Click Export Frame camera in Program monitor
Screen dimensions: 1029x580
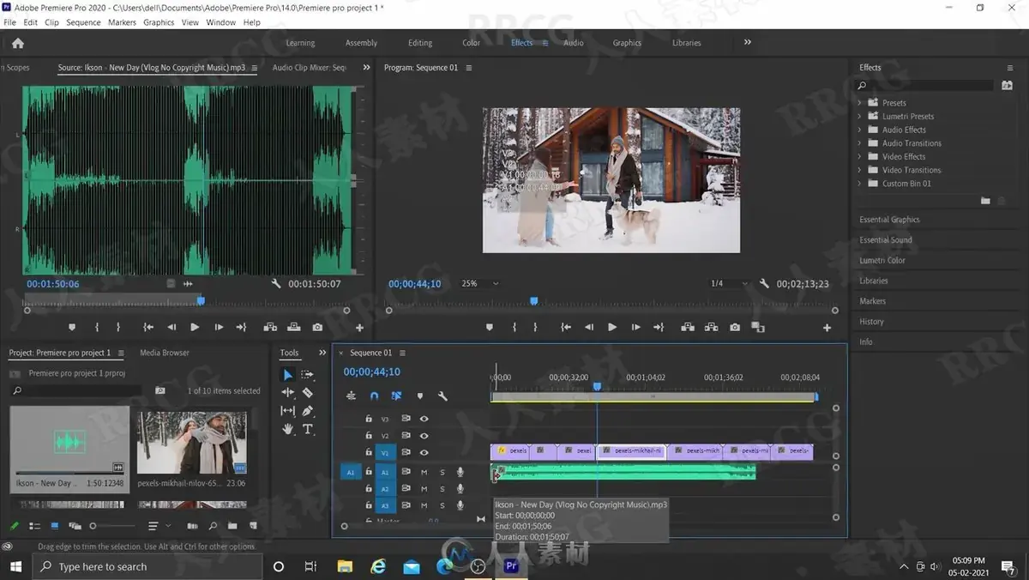pyautogui.click(x=735, y=328)
